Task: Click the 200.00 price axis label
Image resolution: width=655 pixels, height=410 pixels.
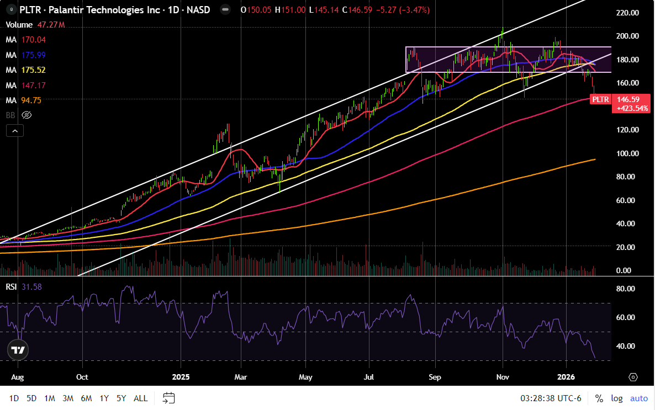Action: [628, 36]
